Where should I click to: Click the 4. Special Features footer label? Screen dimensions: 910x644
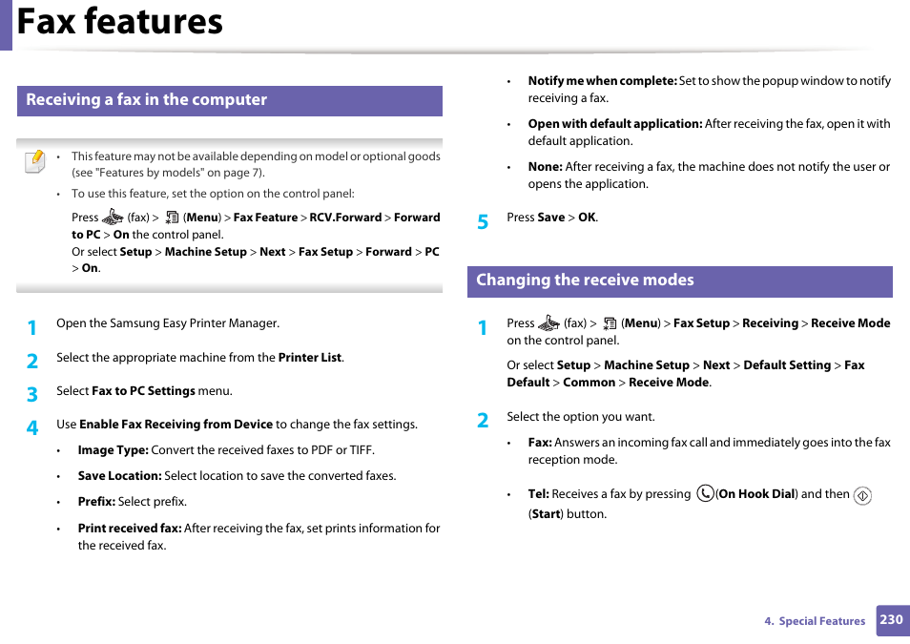click(x=815, y=621)
